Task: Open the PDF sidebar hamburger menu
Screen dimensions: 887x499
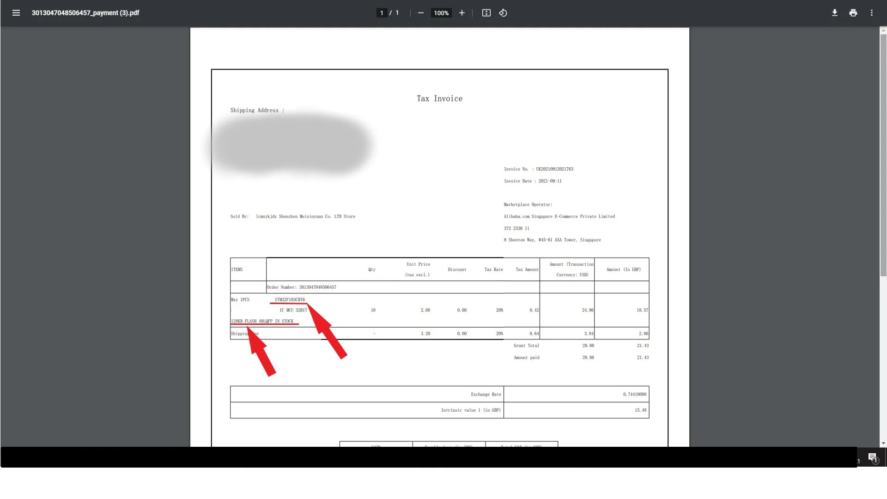Action: (x=16, y=13)
